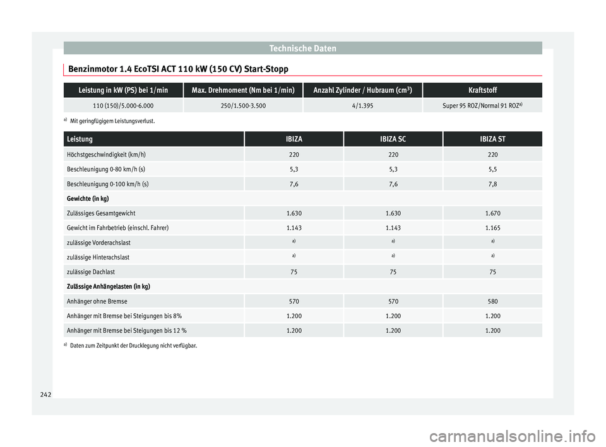The width and height of the screenshot is (606, 447).
Task: Click 'Super 95 ROZ/Normal 91 ROZ' cell
Action: [483, 105]
